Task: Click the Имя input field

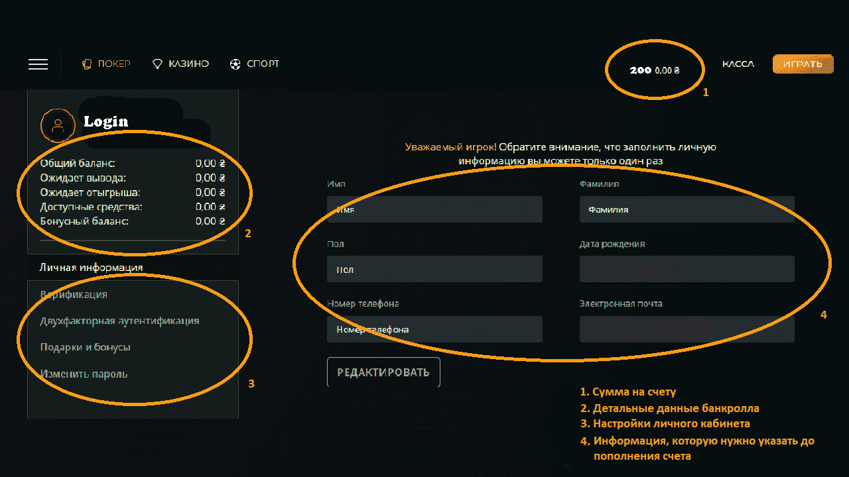Action: [434, 209]
